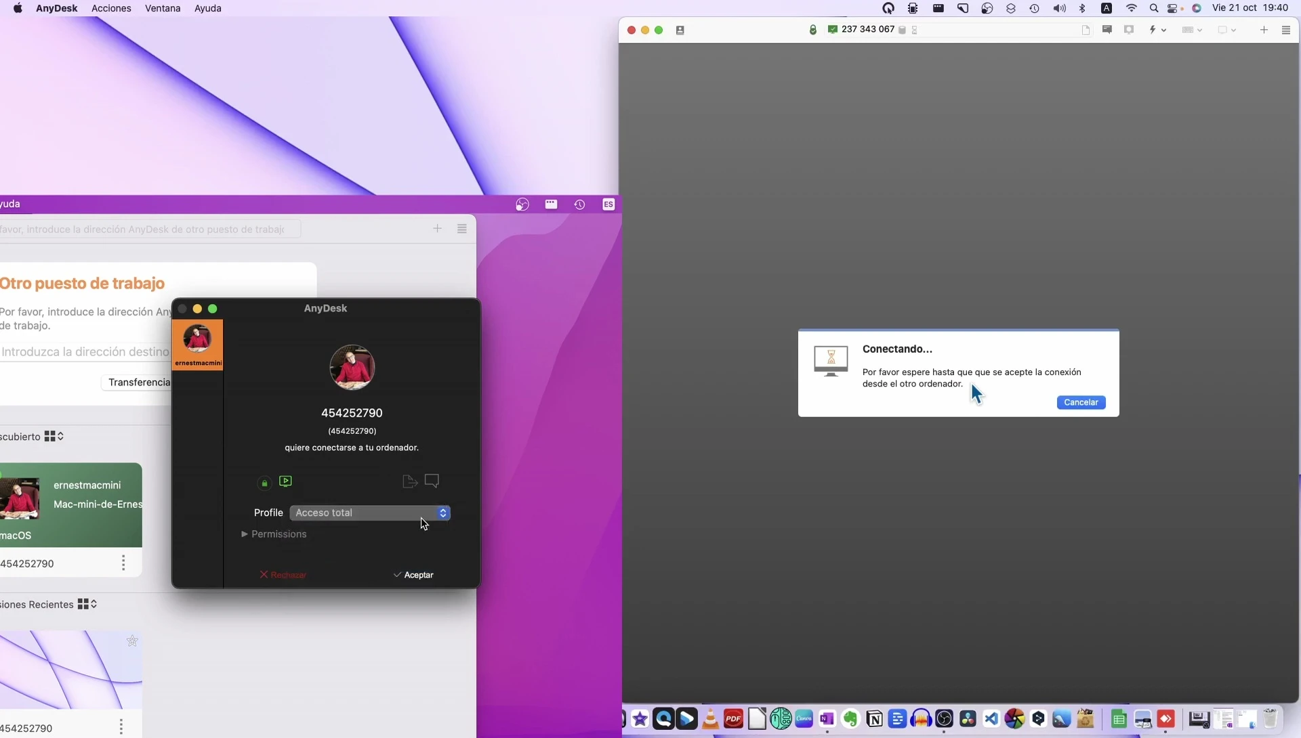Open Visual Studio Code from the Dock

tap(991, 718)
